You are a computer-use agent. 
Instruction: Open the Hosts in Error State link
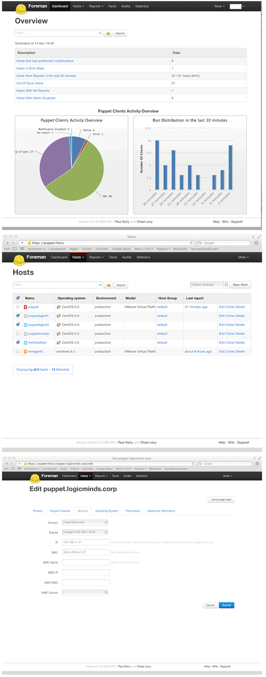(x=30, y=68)
